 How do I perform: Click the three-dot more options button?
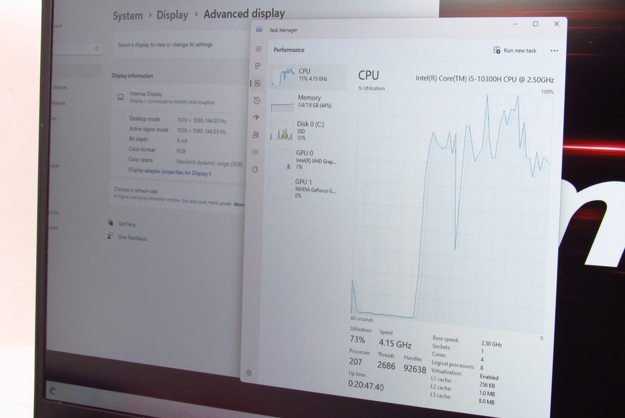(x=554, y=51)
